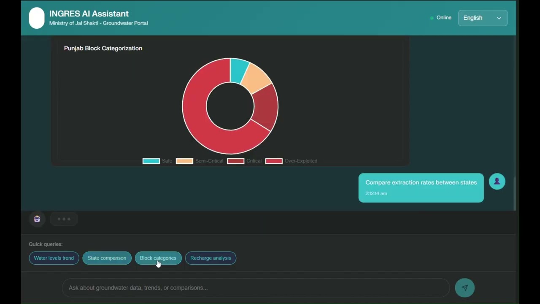Click the INGRES white logo icon

click(37, 18)
